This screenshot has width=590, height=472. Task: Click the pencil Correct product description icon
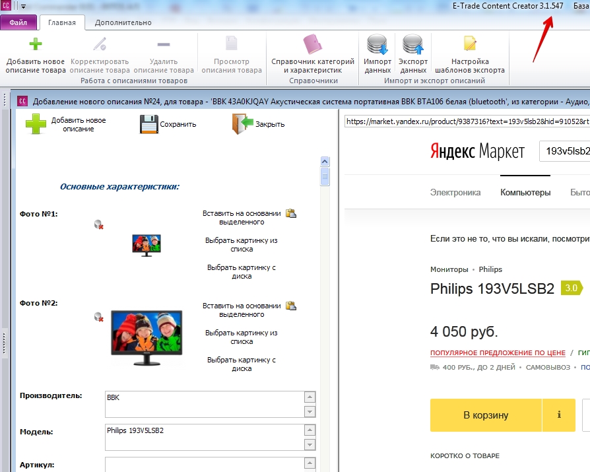100,44
